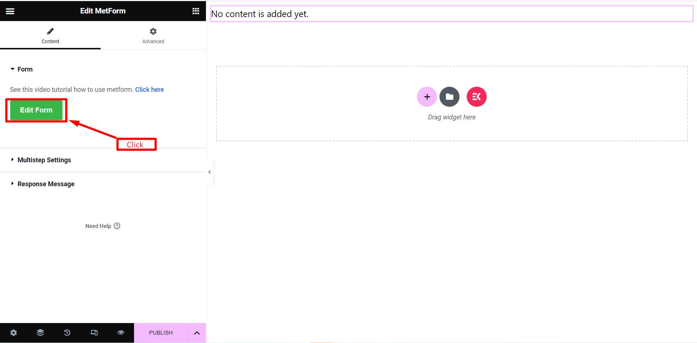Open the Navigator layers icon

40,333
